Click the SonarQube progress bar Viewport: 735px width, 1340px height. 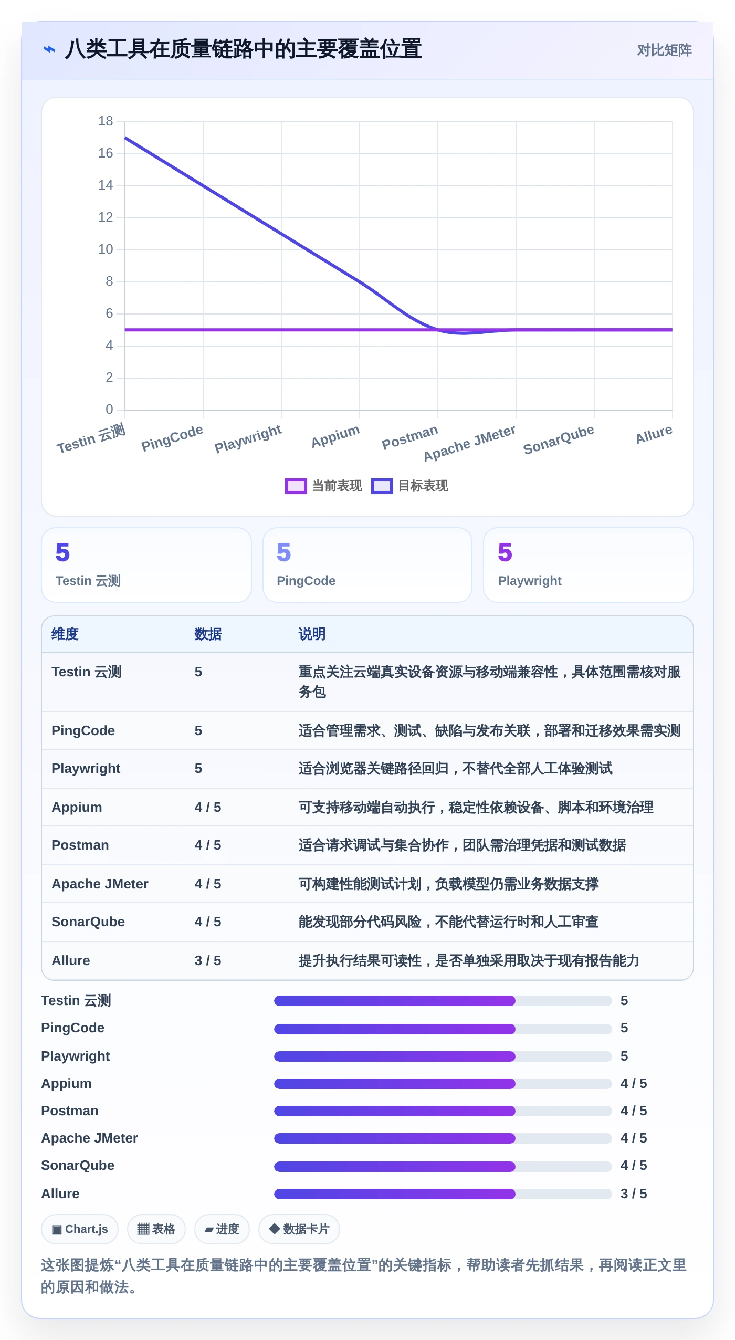click(x=443, y=1167)
